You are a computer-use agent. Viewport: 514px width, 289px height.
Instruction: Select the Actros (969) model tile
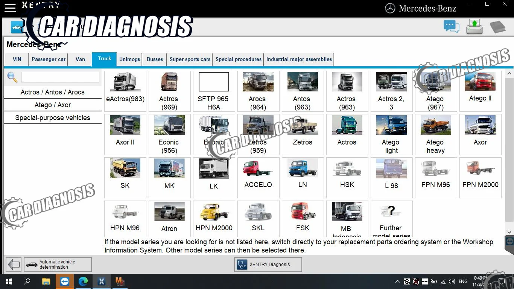(170, 91)
